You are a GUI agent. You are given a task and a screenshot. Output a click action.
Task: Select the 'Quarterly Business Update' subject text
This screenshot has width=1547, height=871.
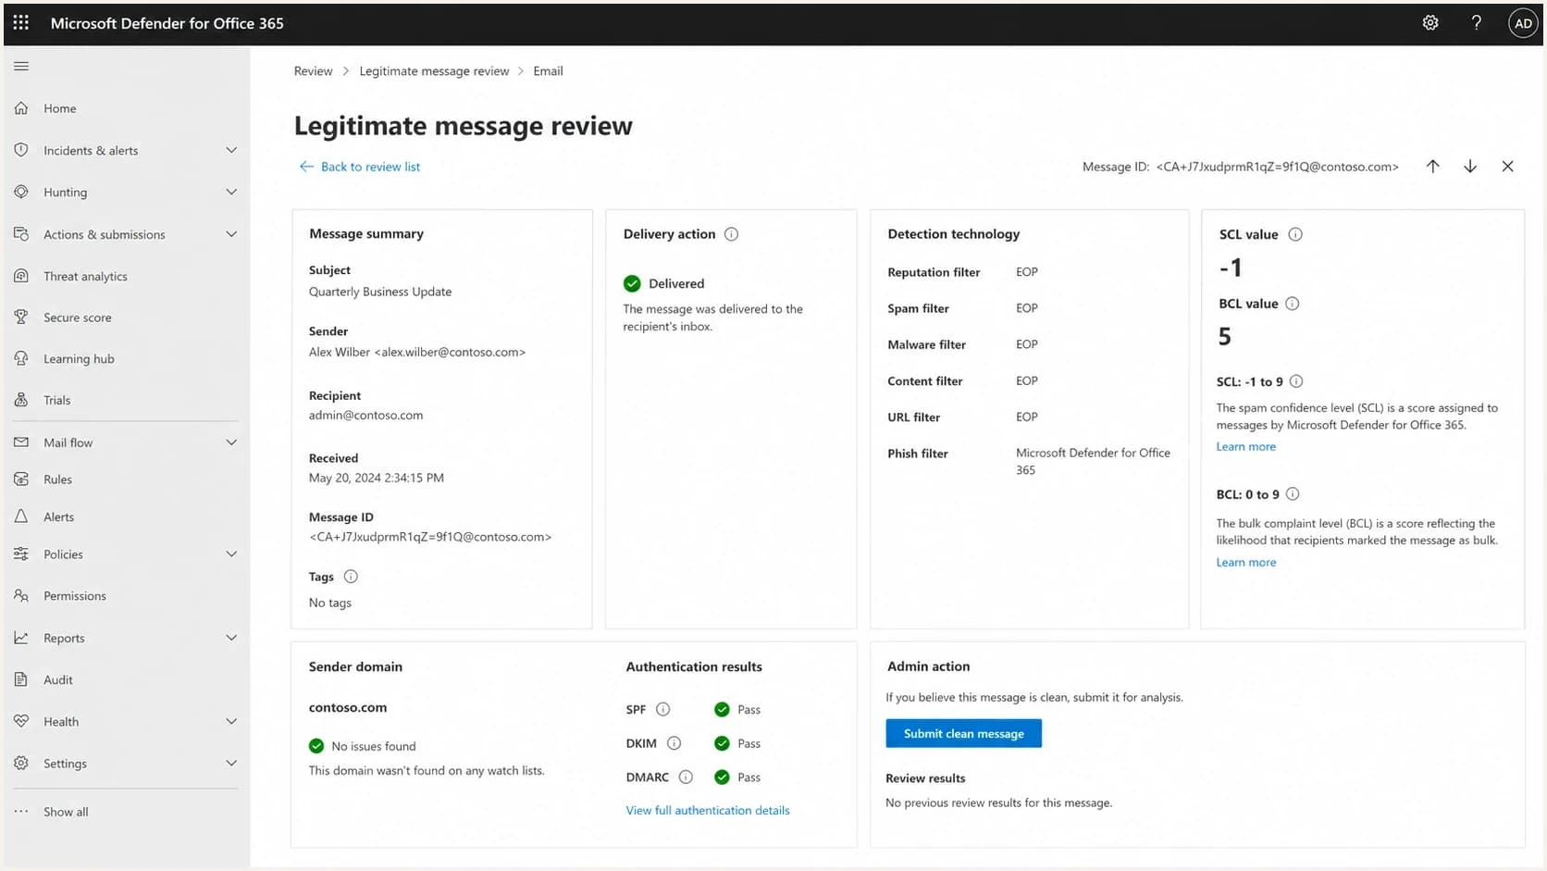tap(380, 292)
